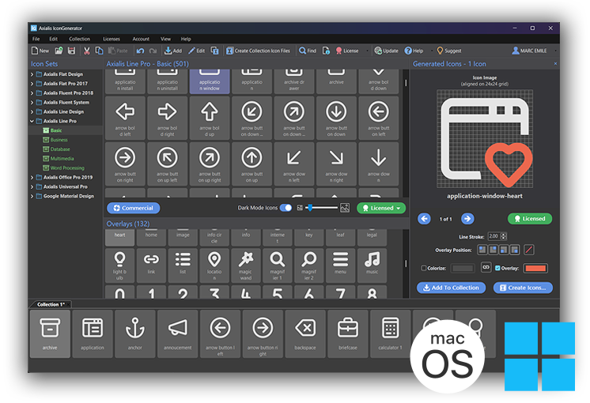Select the magic wand overlay

point(246,266)
